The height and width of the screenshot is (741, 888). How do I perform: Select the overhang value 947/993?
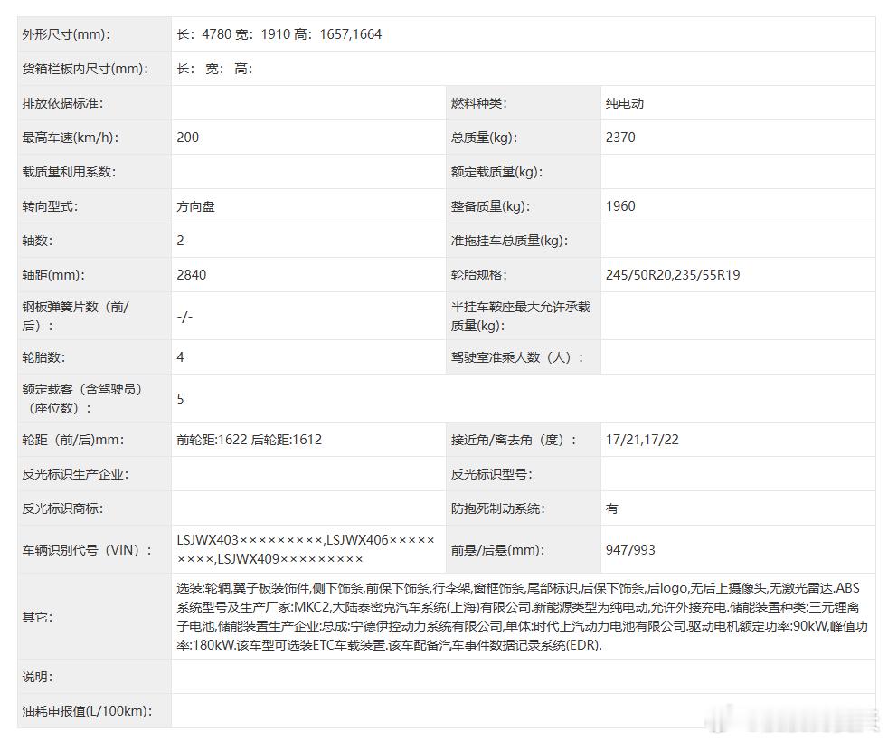(x=630, y=550)
